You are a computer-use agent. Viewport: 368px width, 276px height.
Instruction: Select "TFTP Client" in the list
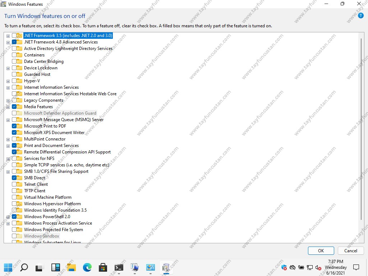(x=34, y=191)
